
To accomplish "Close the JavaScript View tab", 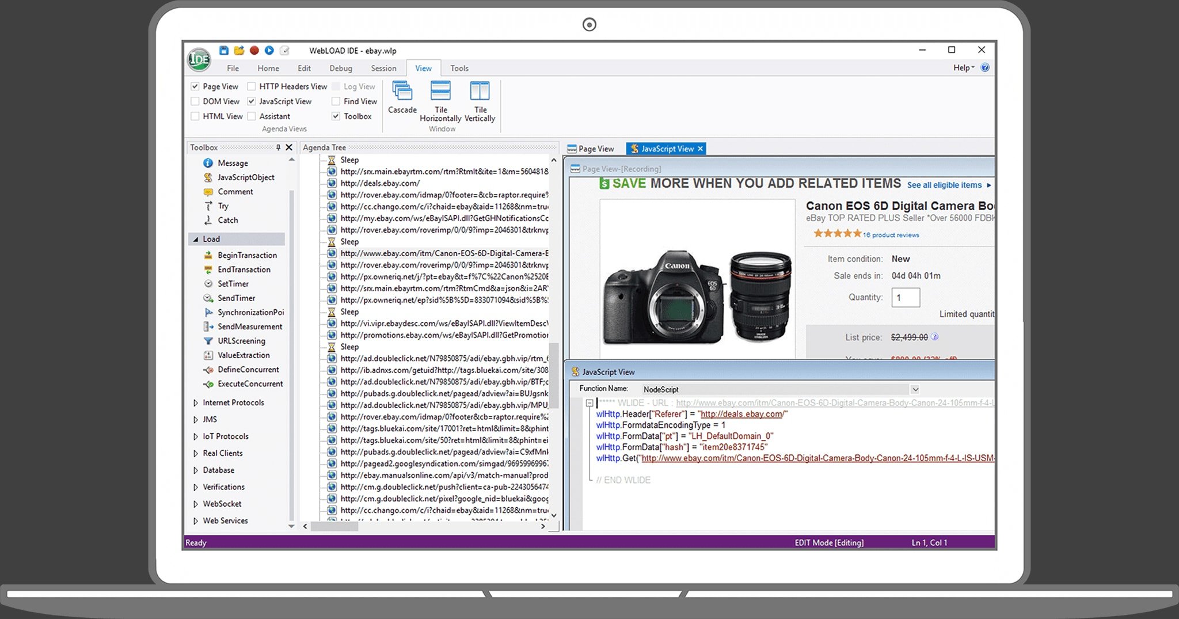I will pos(700,149).
